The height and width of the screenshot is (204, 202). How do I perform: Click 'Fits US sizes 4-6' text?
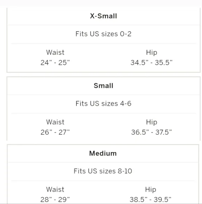point(103,103)
